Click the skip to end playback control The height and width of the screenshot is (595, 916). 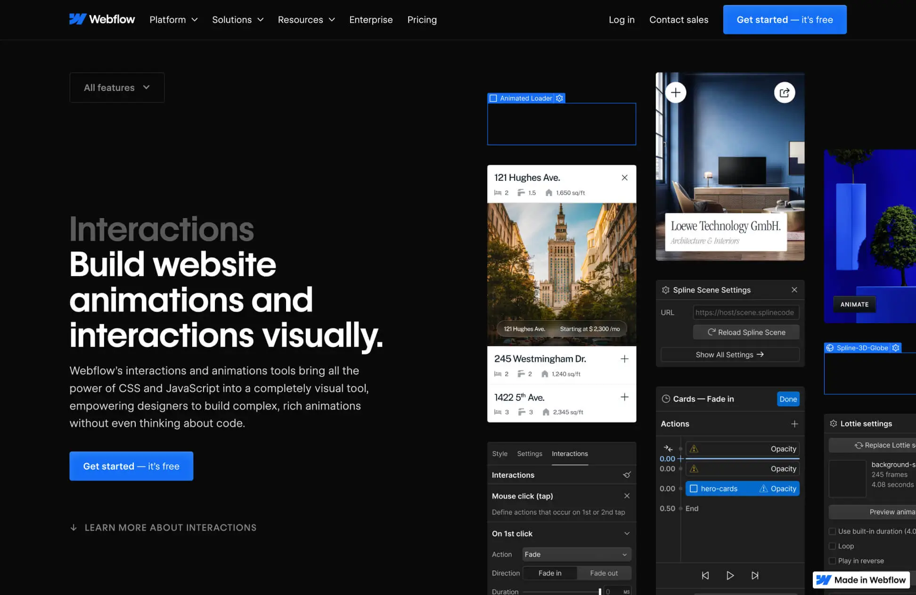[x=755, y=576]
